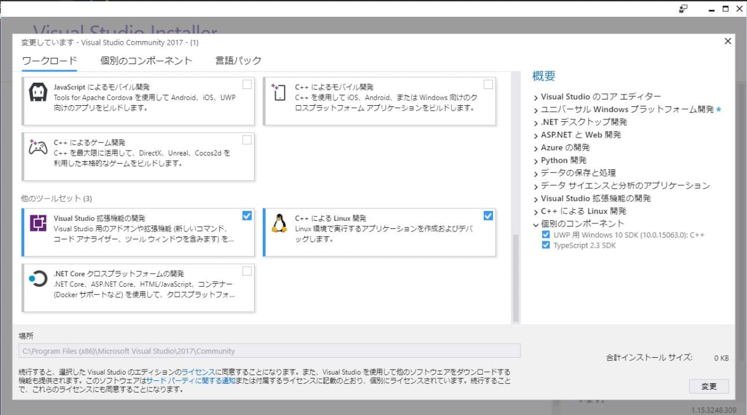Image resolution: width=747 pixels, height=415 pixels.
Task: Click the C++ mobile development device icon
Action: pos(279,92)
